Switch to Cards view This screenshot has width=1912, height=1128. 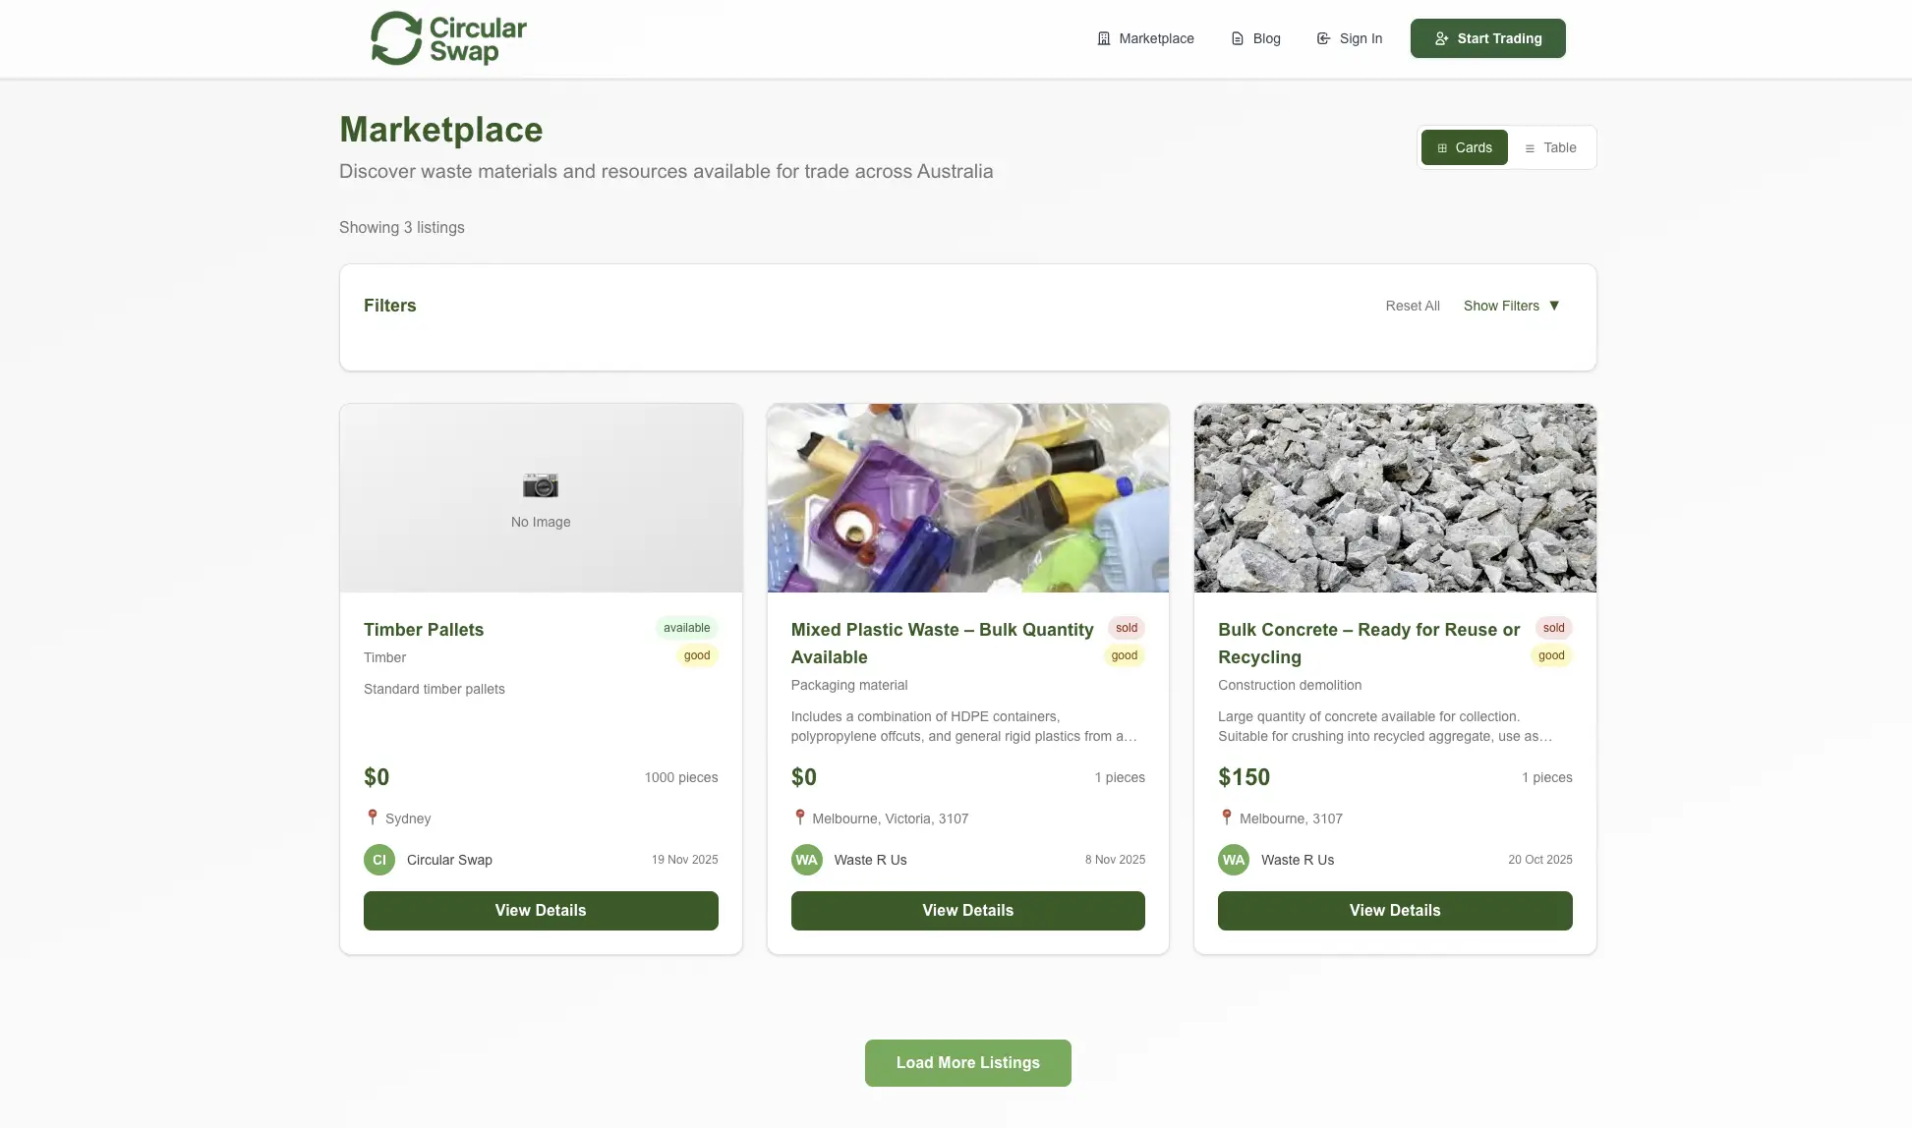click(x=1464, y=147)
